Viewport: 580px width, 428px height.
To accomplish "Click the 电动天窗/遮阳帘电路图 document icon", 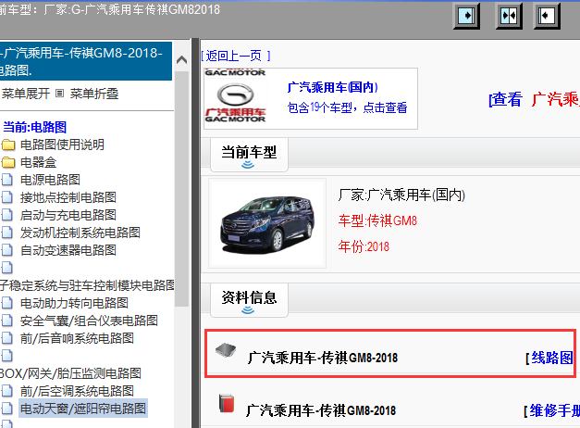I will tap(7, 409).
